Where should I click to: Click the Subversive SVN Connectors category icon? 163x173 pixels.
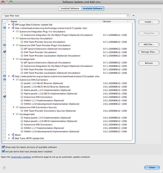pos(17,80)
